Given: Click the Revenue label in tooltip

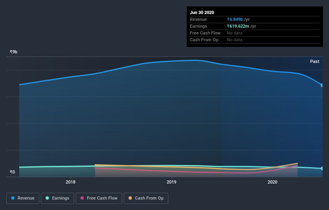Looking at the screenshot, I should coord(198,20).
